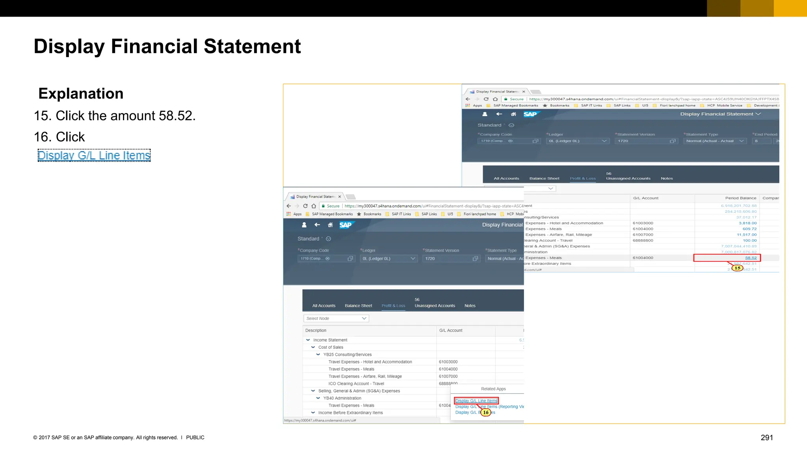Screen dimensions: 807x454
Task: Switch to All Accounts tab in lower-left window
Action: [324, 306]
